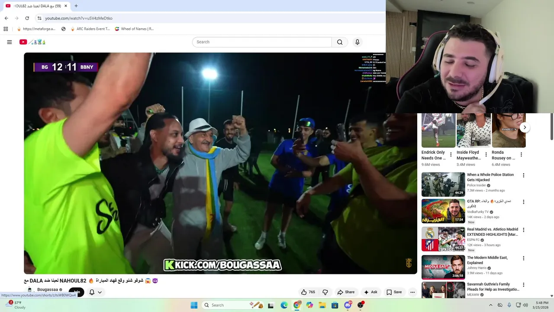Screen dimensions: 554x312
Task: Open the Police Insider channel
Action: click(x=477, y=185)
